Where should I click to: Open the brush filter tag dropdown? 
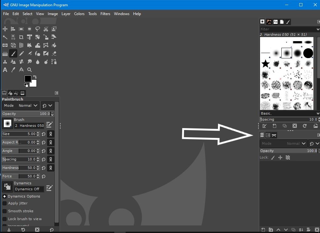[x=318, y=29]
